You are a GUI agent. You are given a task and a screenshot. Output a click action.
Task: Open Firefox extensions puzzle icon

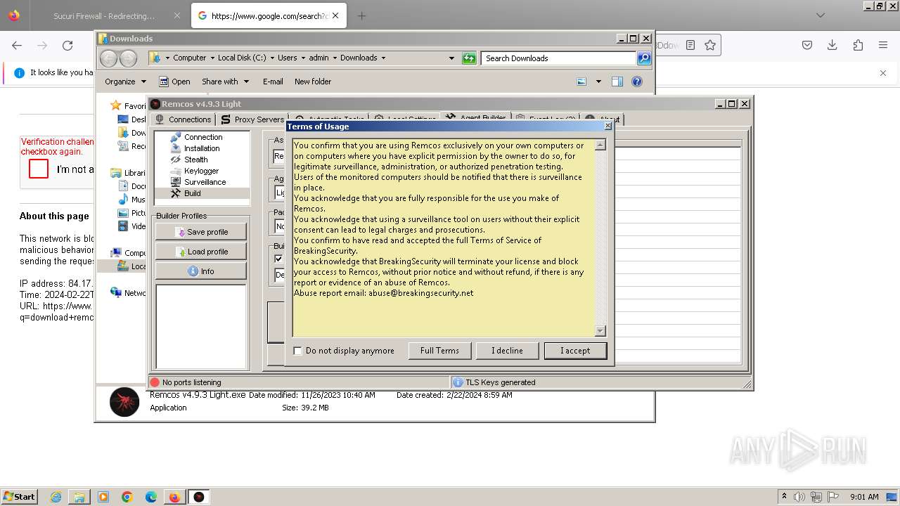click(x=858, y=45)
